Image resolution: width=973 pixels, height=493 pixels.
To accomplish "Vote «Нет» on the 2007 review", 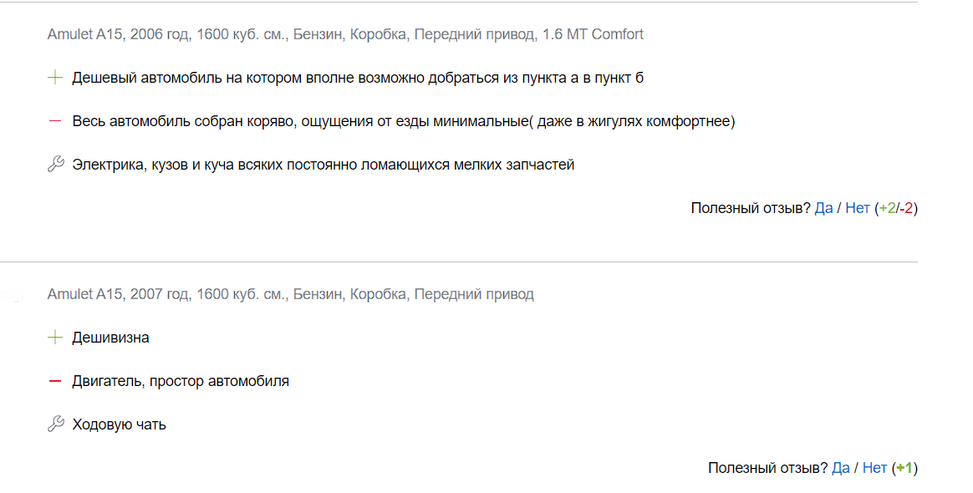I will tap(875, 467).
